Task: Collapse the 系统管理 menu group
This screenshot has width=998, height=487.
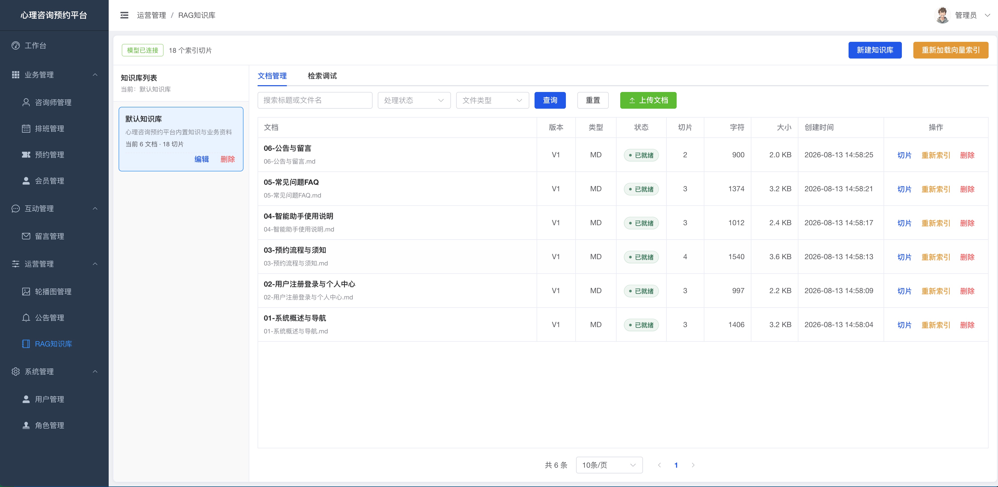Action: click(x=95, y=372)
